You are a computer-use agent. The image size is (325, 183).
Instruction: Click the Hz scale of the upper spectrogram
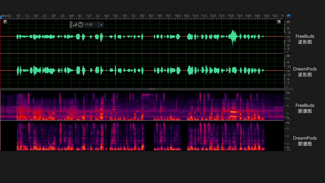click(x=288, y=106)
